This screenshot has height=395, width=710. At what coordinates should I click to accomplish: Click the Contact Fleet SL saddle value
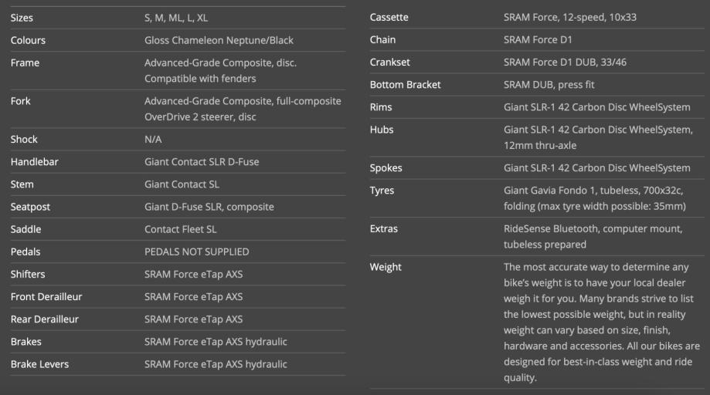click(180, 230)
